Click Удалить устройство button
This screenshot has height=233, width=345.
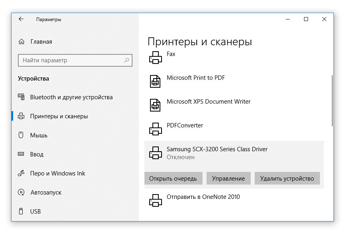[287, 178]
